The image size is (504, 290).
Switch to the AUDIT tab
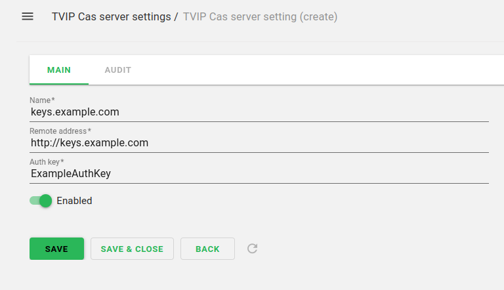[118, 70]
